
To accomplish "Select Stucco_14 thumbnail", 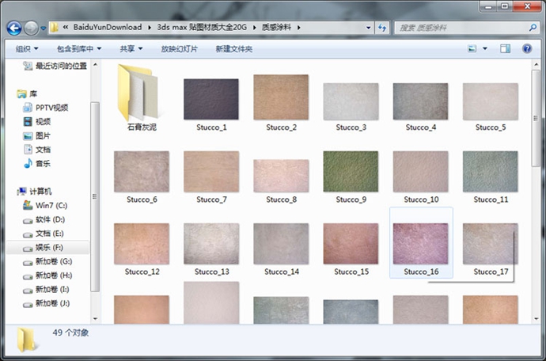I will pos(281,244).
